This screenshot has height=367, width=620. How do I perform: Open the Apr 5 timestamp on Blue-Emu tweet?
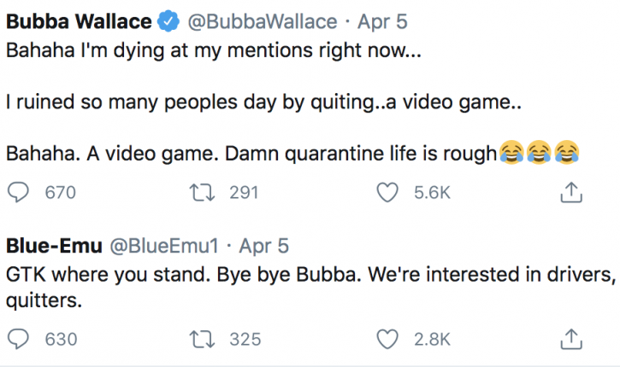(x=263, y=247)
